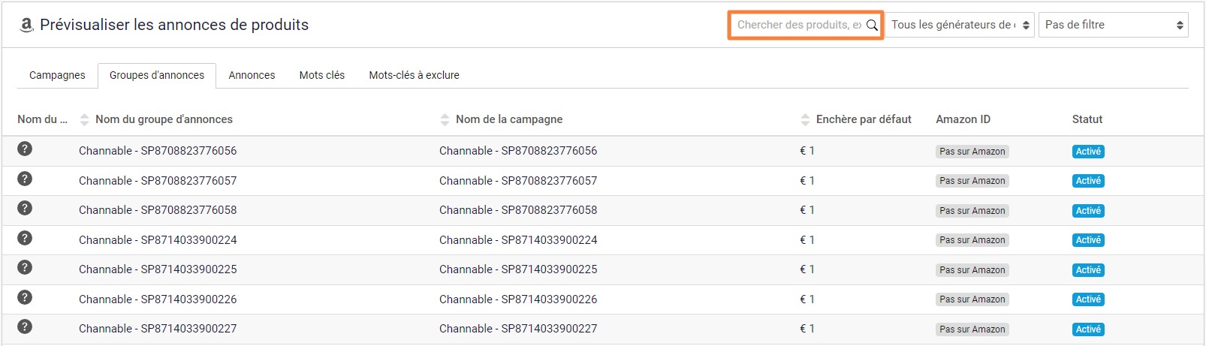Open the Mots clés tab
Screen dimensions: 1206x346
[x=322, y=75]
